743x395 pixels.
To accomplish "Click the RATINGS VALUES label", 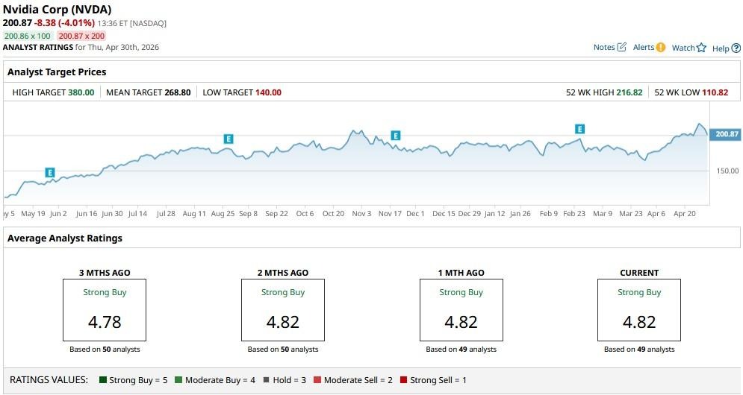I will click(49, 380).
